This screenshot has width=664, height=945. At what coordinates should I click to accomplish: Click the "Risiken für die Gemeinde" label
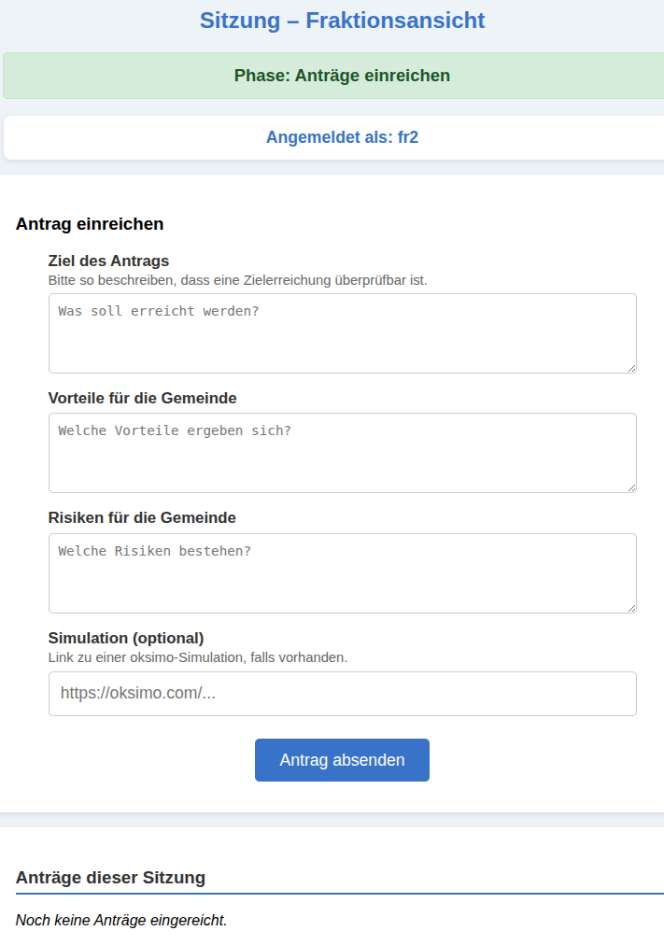142,517
